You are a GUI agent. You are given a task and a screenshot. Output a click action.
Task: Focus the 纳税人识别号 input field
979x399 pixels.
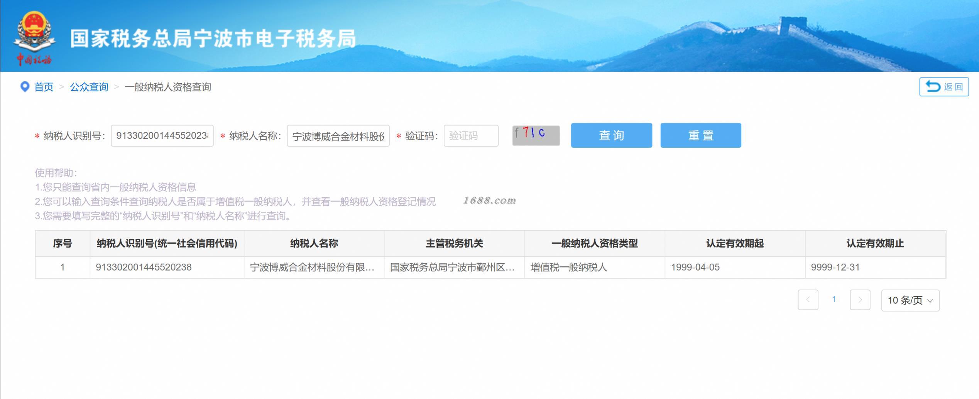162,136
